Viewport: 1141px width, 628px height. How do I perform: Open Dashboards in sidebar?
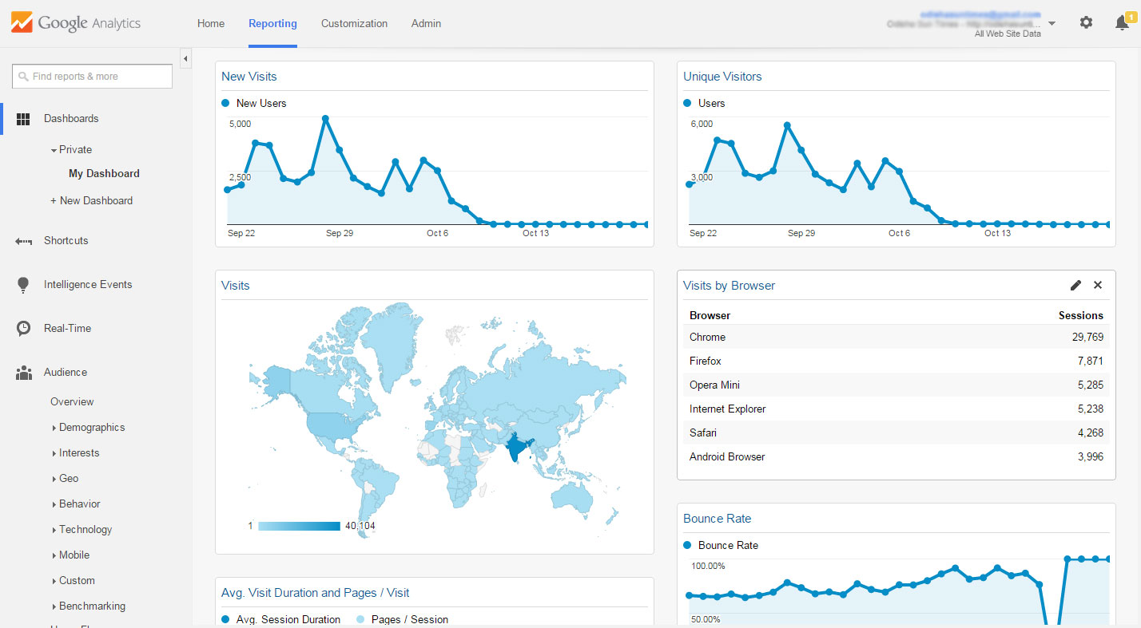(x=71, y=119)
